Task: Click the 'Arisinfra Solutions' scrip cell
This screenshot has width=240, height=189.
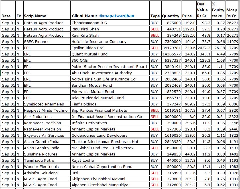Action: [47, 173]
